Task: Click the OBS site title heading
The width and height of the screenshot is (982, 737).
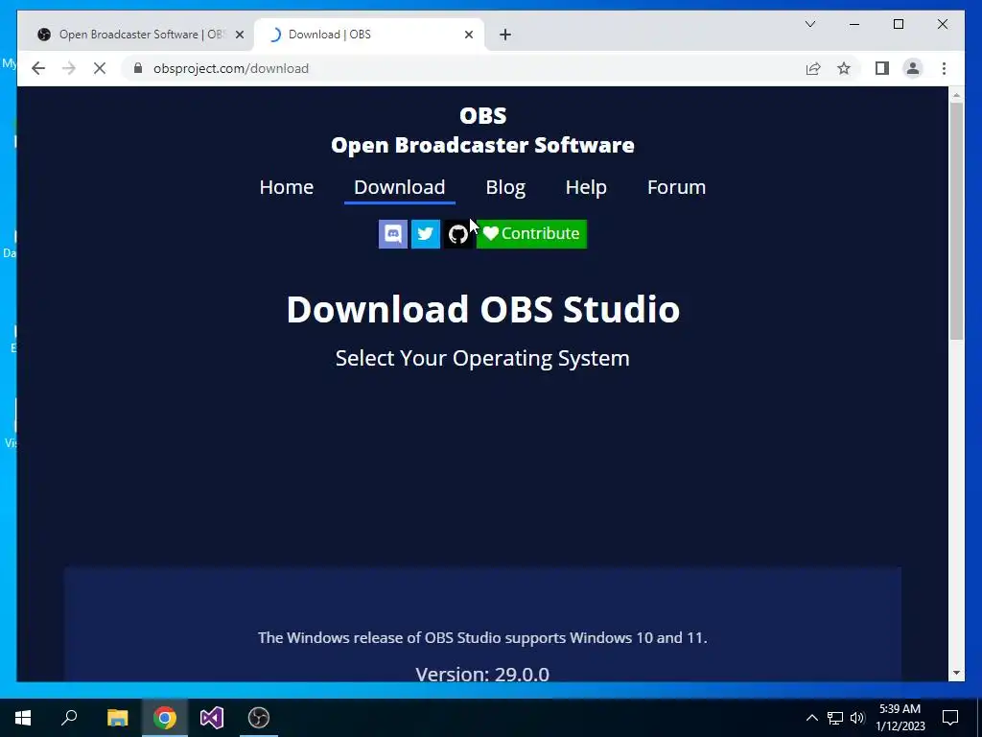Action: tap(483, 130)
